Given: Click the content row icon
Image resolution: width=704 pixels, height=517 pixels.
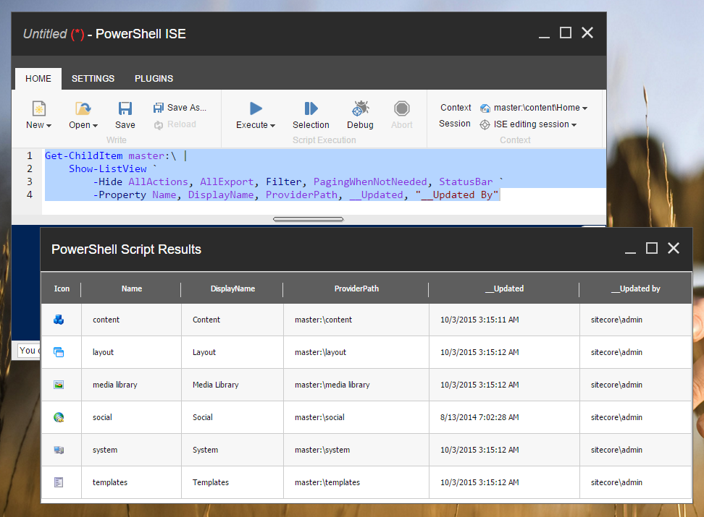Looking at the screenshot, I should click(x=59, y=320).
